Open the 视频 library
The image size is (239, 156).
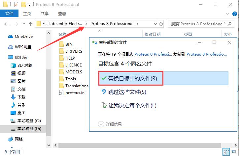coord(18,73)
